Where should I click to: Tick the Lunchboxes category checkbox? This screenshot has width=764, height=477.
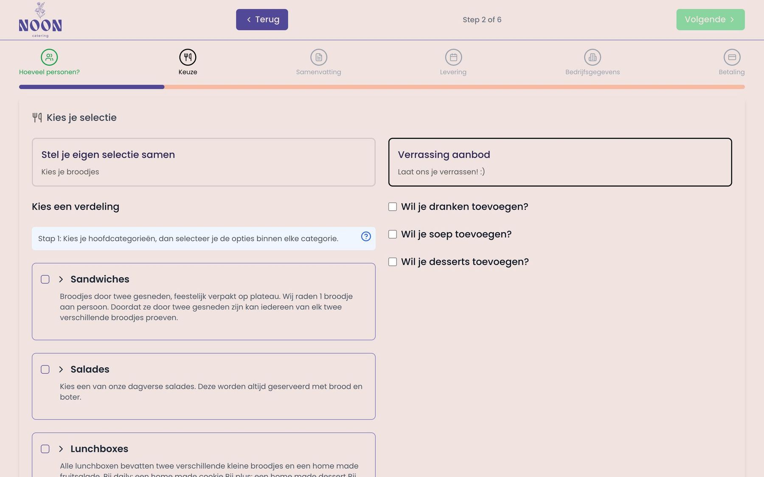45,449
